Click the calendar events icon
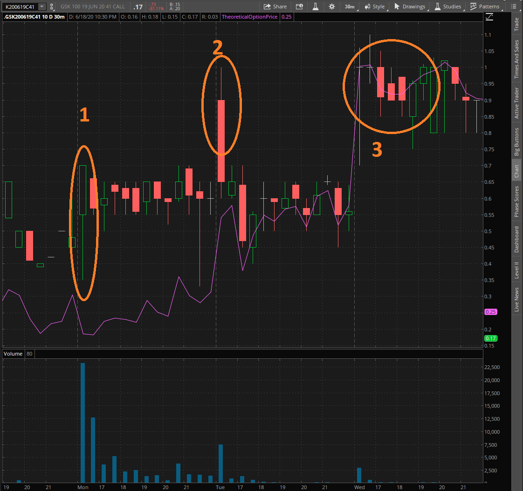This screenshot has height=491, width=523. coord(299,7)
